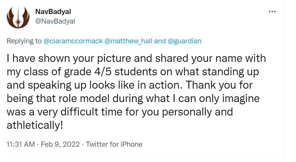Click the 11:31 AM timestamp
The width and height of the screenshot is (296, 162).
(21, 144)
